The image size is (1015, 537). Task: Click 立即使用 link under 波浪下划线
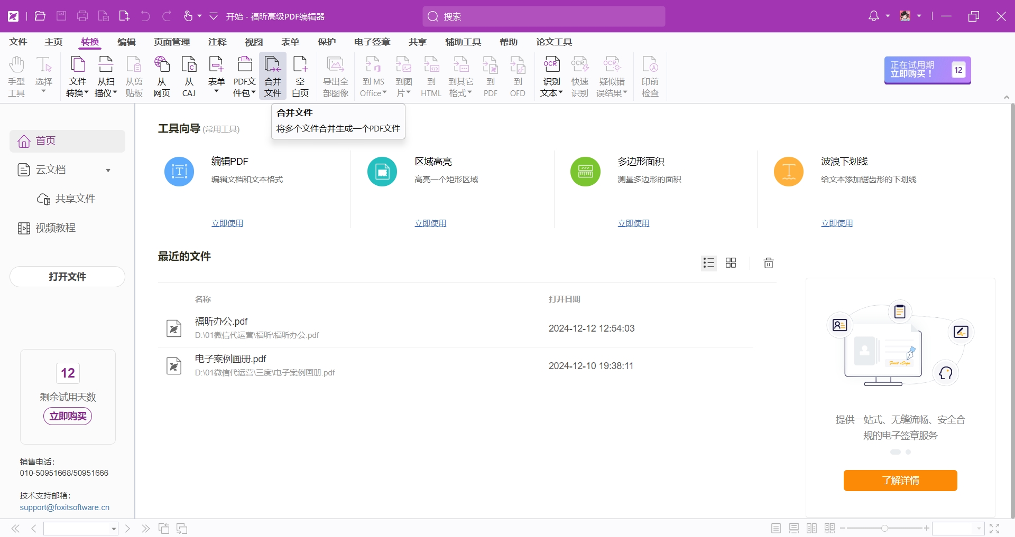[837, 223]
